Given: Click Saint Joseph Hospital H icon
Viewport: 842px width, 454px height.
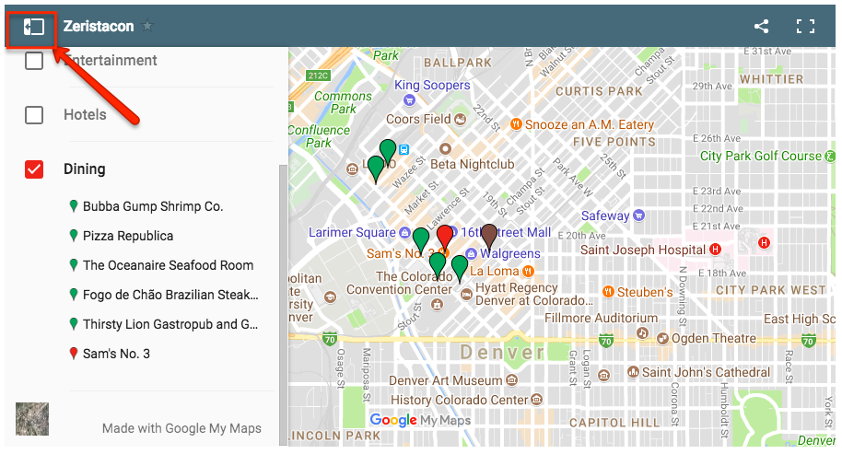Looking at the screenshot, I should tap(715, 250).
